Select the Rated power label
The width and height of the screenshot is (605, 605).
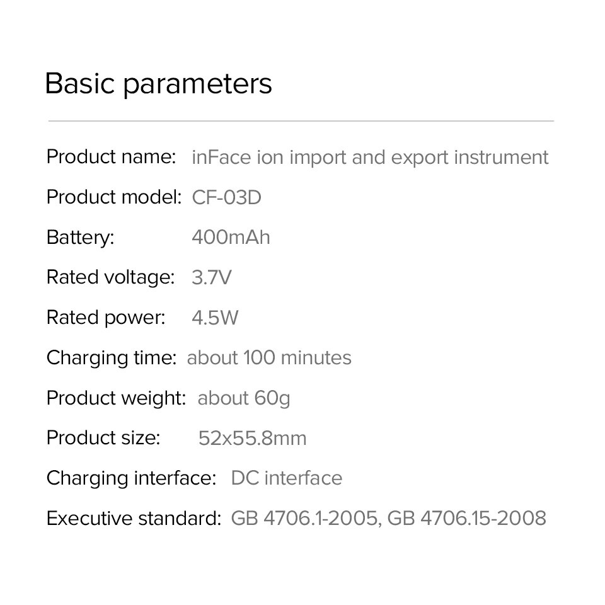coord(106,318)
